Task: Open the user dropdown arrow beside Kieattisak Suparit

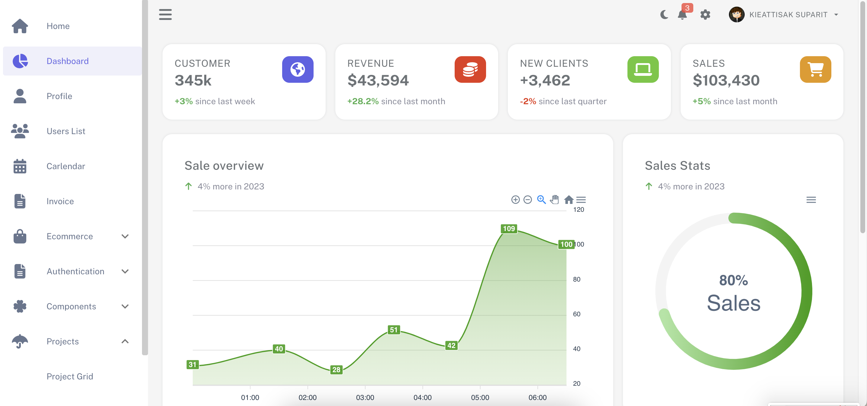Action: coord(836,15)
